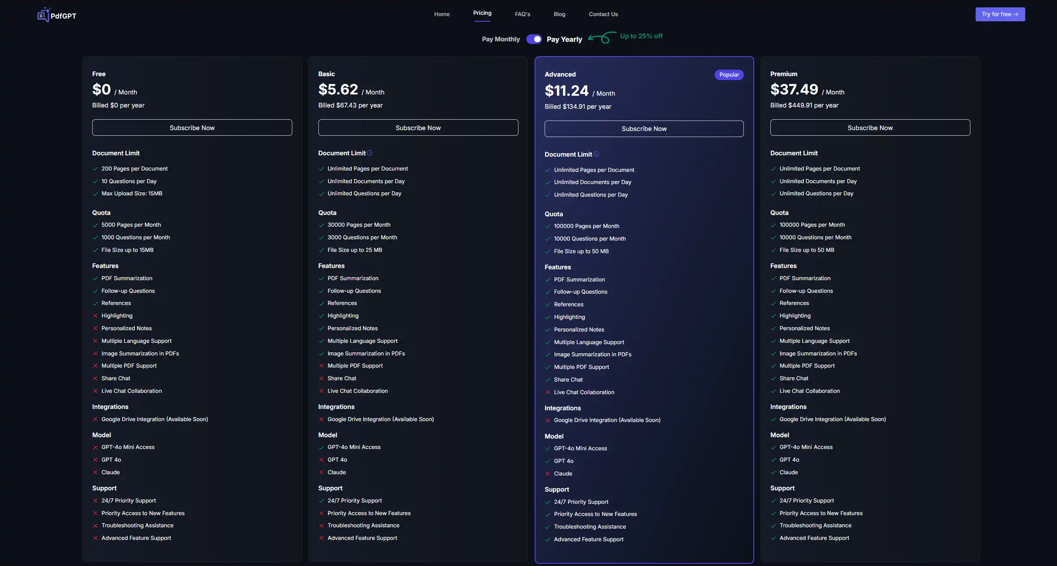Image resolution: width=1057 pixels, height=566 pixels.
Task: Toggle Pay Monthly / Pay Yearly switch
Action: [534, 39]
